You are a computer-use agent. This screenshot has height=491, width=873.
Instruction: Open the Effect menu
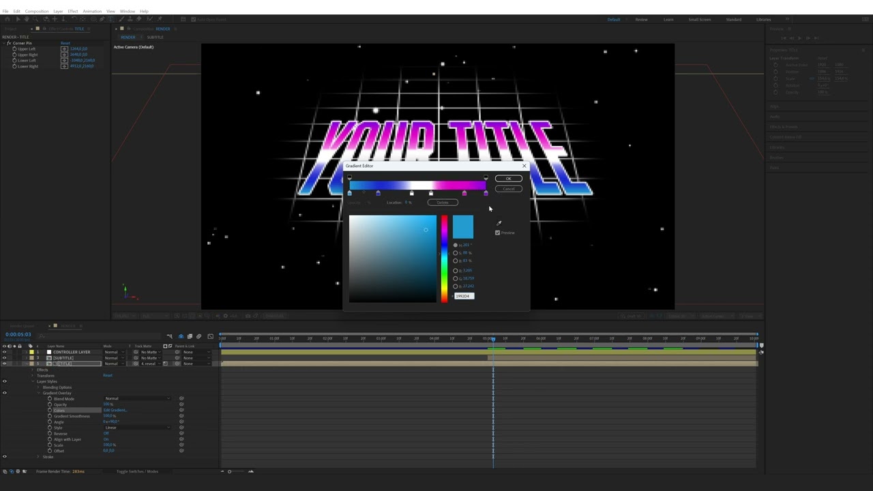point(72,11)
